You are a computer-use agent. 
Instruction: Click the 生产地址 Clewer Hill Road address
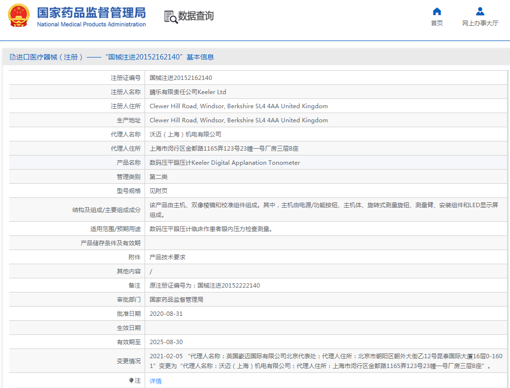(x=239, y=120)
